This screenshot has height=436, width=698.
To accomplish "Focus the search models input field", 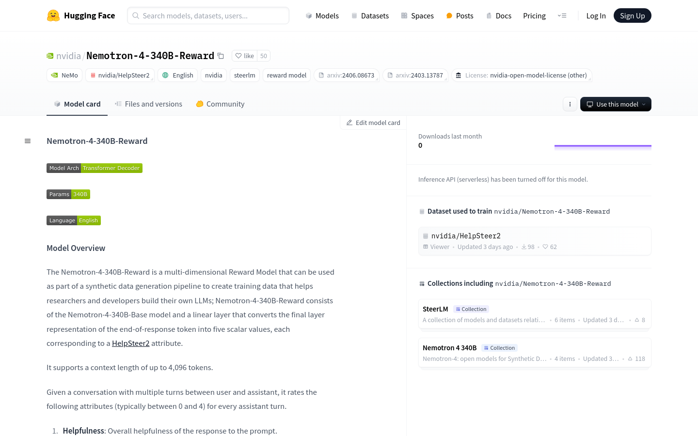I will [208, 16].
